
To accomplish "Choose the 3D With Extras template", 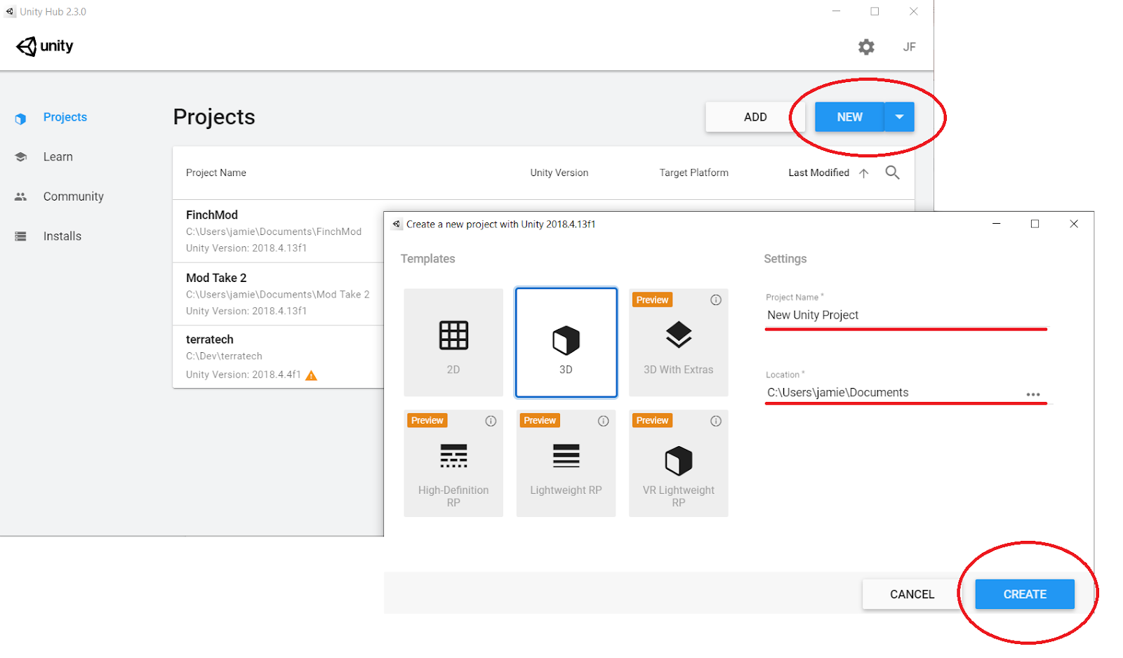I will coord(678,342).
